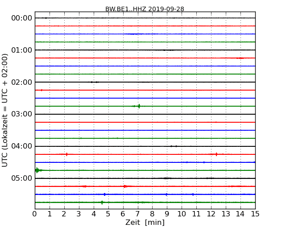Select x-axis tick label 10
The height and width of the screenshot is (232, 290).
click(x=182, y=214)
